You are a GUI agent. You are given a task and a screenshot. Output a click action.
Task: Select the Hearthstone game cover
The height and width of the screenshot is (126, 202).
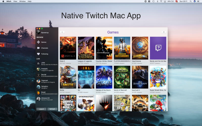pyautogui.click(x=140, y=48)
